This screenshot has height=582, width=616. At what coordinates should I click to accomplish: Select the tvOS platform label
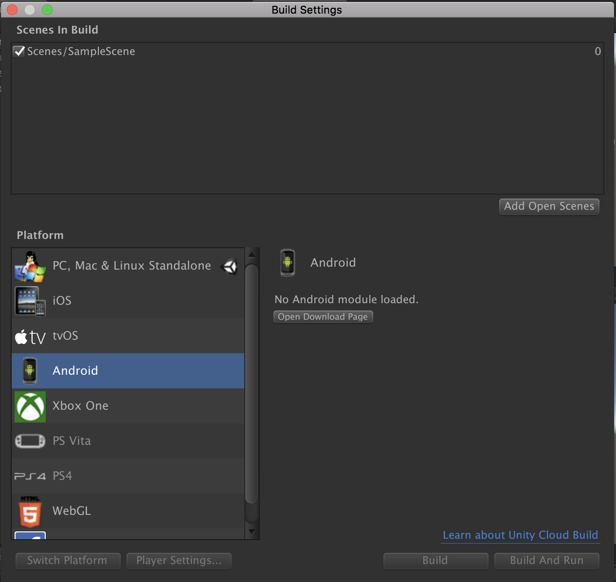tap(65, 336)
